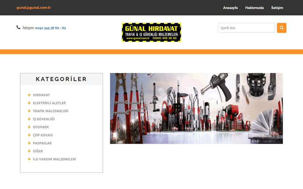This screenshot has width=303, height=189.
Task: Expand plus icon beside ELEKTRİKLİ ALETLER
Action: (29, 103)
